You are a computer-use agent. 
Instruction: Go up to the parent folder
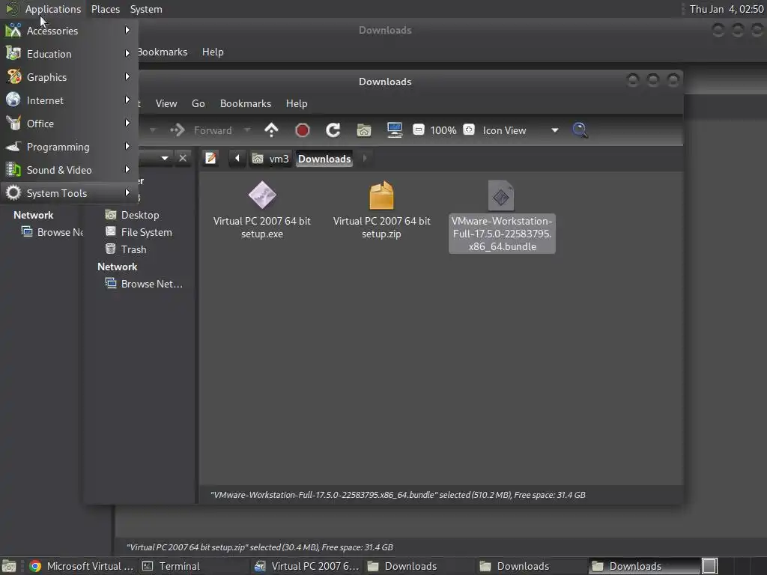[271, 130]
